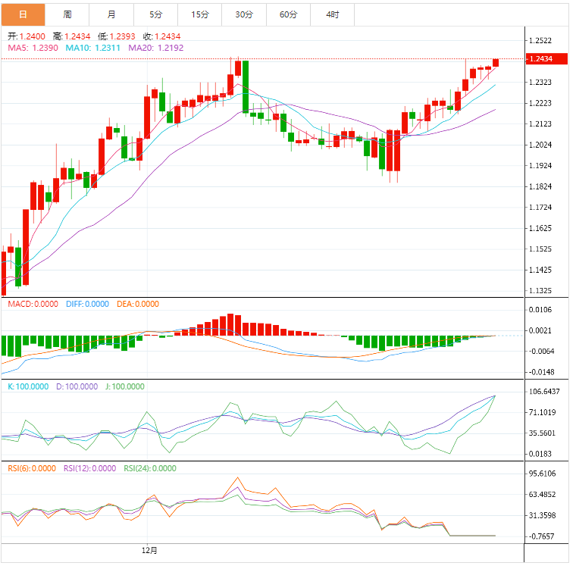The width and height of the screenshot is (576, 569).
Task: Click the DIFF label in MACD panel
Action: (x=86, y=304)
